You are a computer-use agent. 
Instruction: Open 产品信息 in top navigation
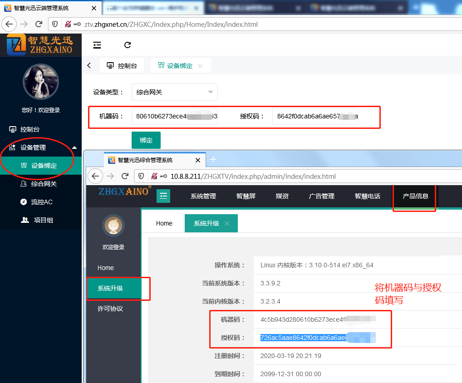(x=415, y=196)
